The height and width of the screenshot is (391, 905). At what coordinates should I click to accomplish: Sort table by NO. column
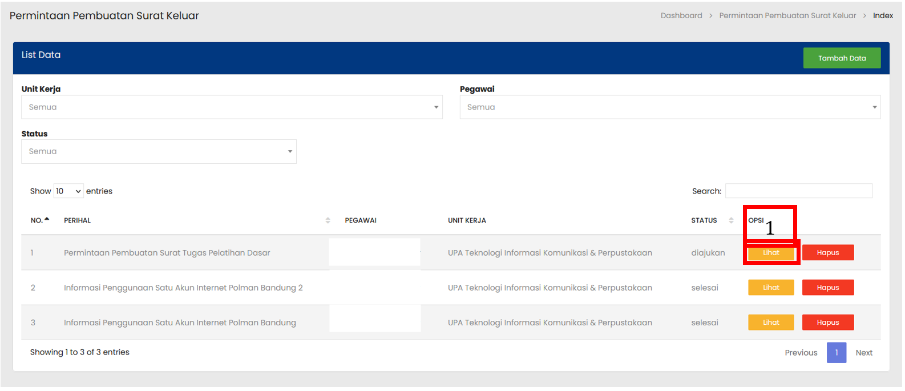40,220
